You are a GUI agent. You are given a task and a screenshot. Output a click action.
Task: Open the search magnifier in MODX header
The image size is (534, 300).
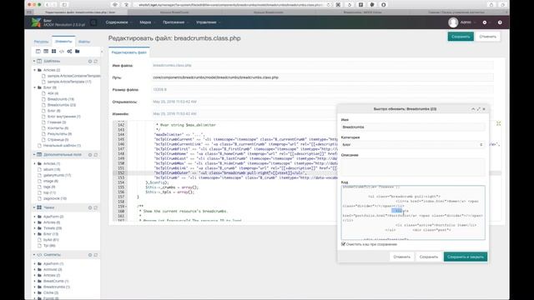tap(93, 22)
